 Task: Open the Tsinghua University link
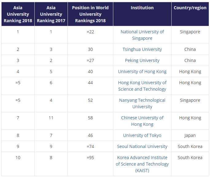142,49
